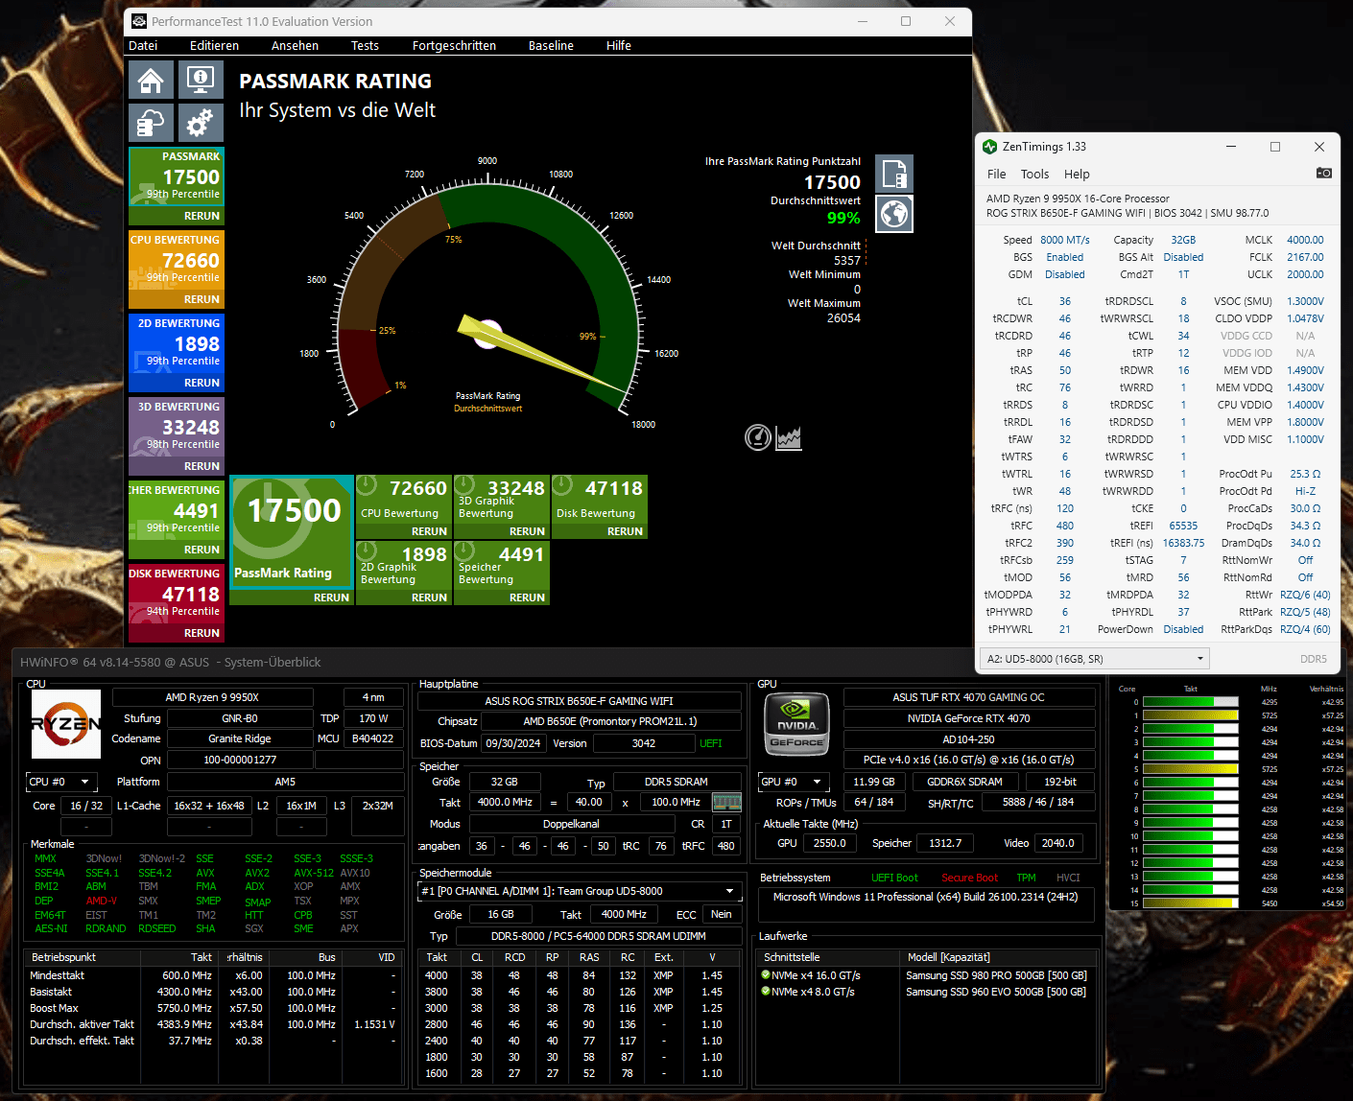The image size is (1353, 1101).
Task: Click RERUN on the large PassMark Rating tile
Action: 331,597
